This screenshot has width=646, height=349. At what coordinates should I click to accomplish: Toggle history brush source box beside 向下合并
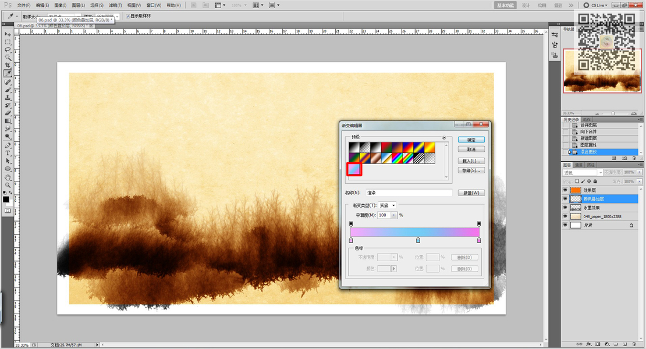pyautogui.click(x=566, y=131)
